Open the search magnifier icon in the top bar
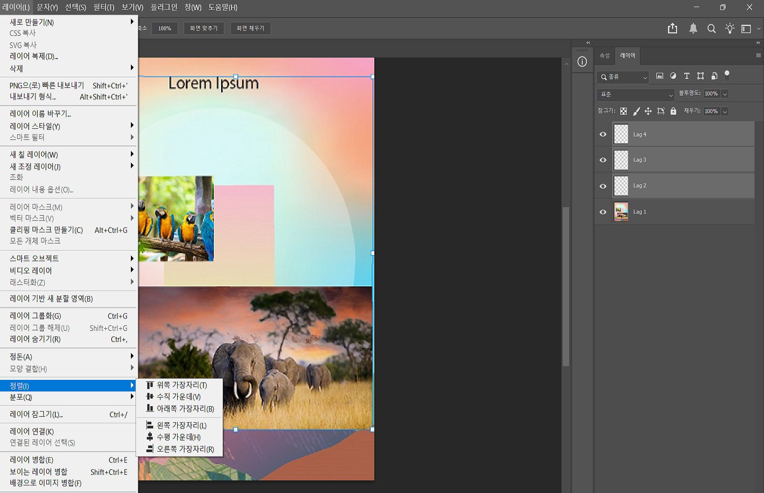 tap(711, 29)
